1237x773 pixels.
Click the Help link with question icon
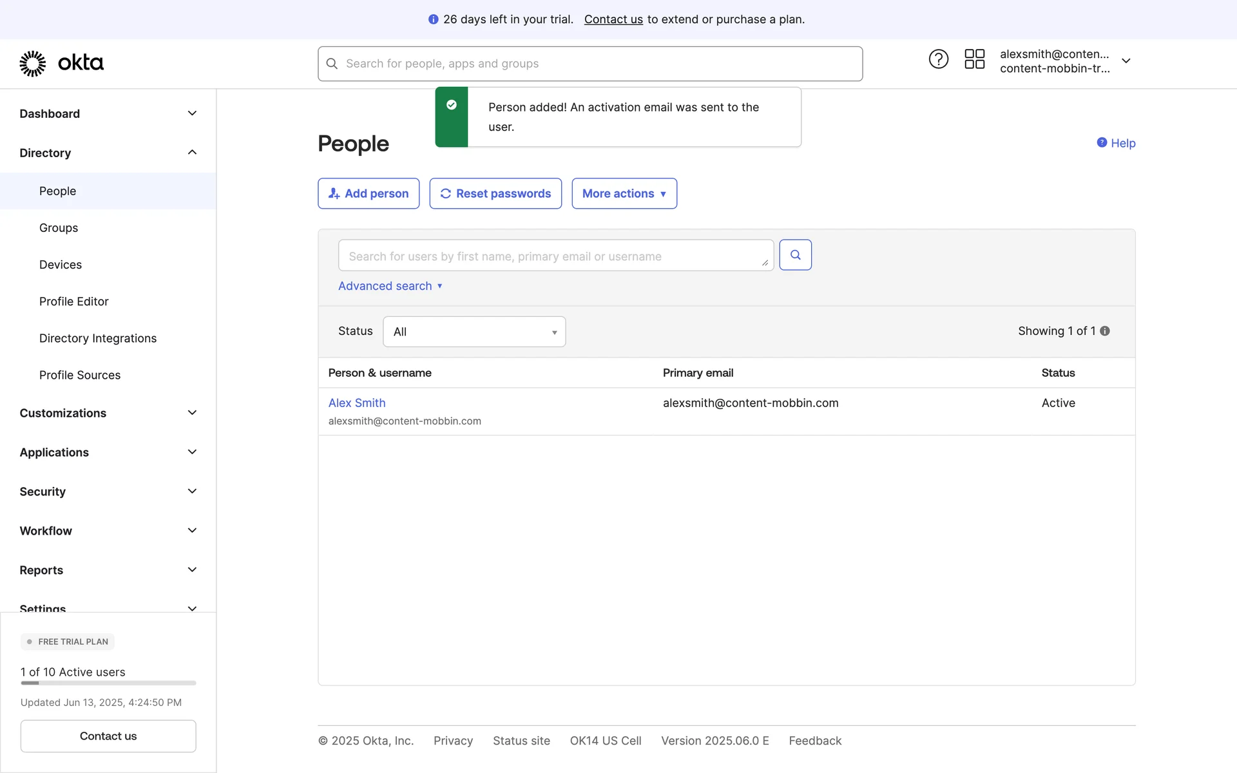click(1116, 143)
